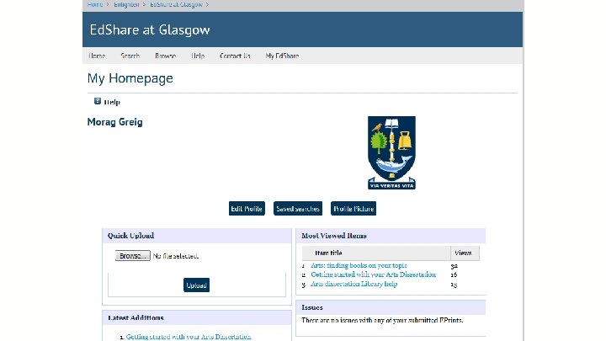Click the 'There are no issues' message
The width and height of the screenshot is (606, 341).
382,320
